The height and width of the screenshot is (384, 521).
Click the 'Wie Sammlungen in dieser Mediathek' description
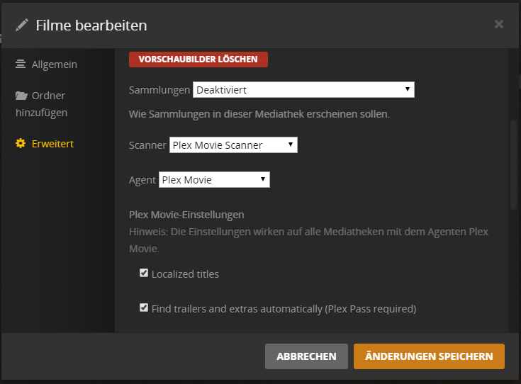(259, 114)
